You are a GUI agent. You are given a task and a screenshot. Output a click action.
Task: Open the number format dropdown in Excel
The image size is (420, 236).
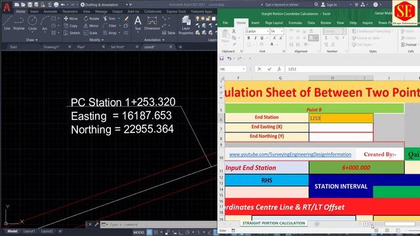[345, 31]
